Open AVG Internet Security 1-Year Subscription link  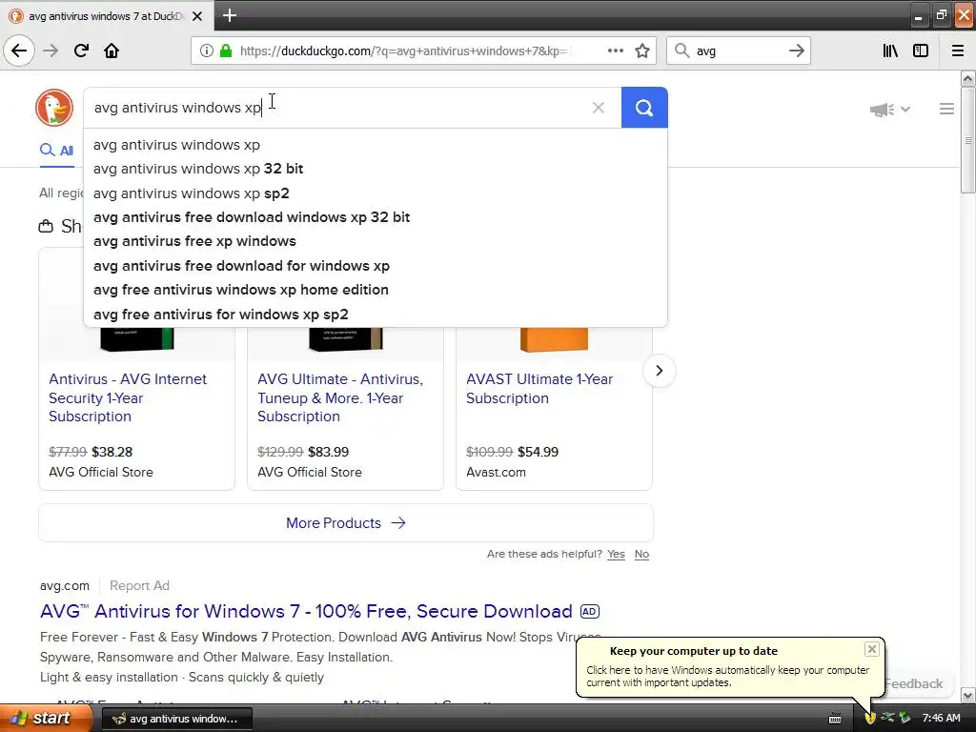pos(128,397)
